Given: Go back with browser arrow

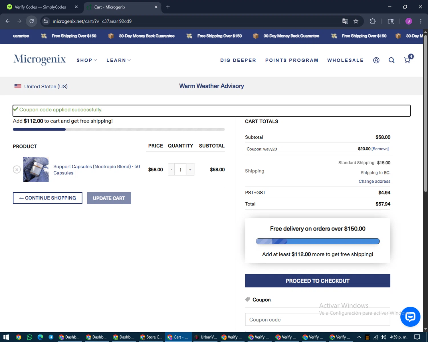Looking at the screenshot, I should pos(8,21).
